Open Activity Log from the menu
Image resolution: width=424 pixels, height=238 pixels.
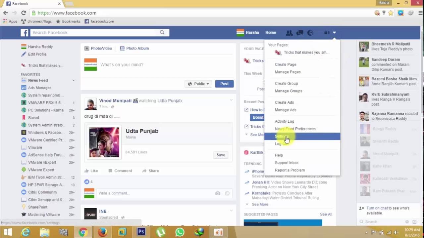click(284, 121)
